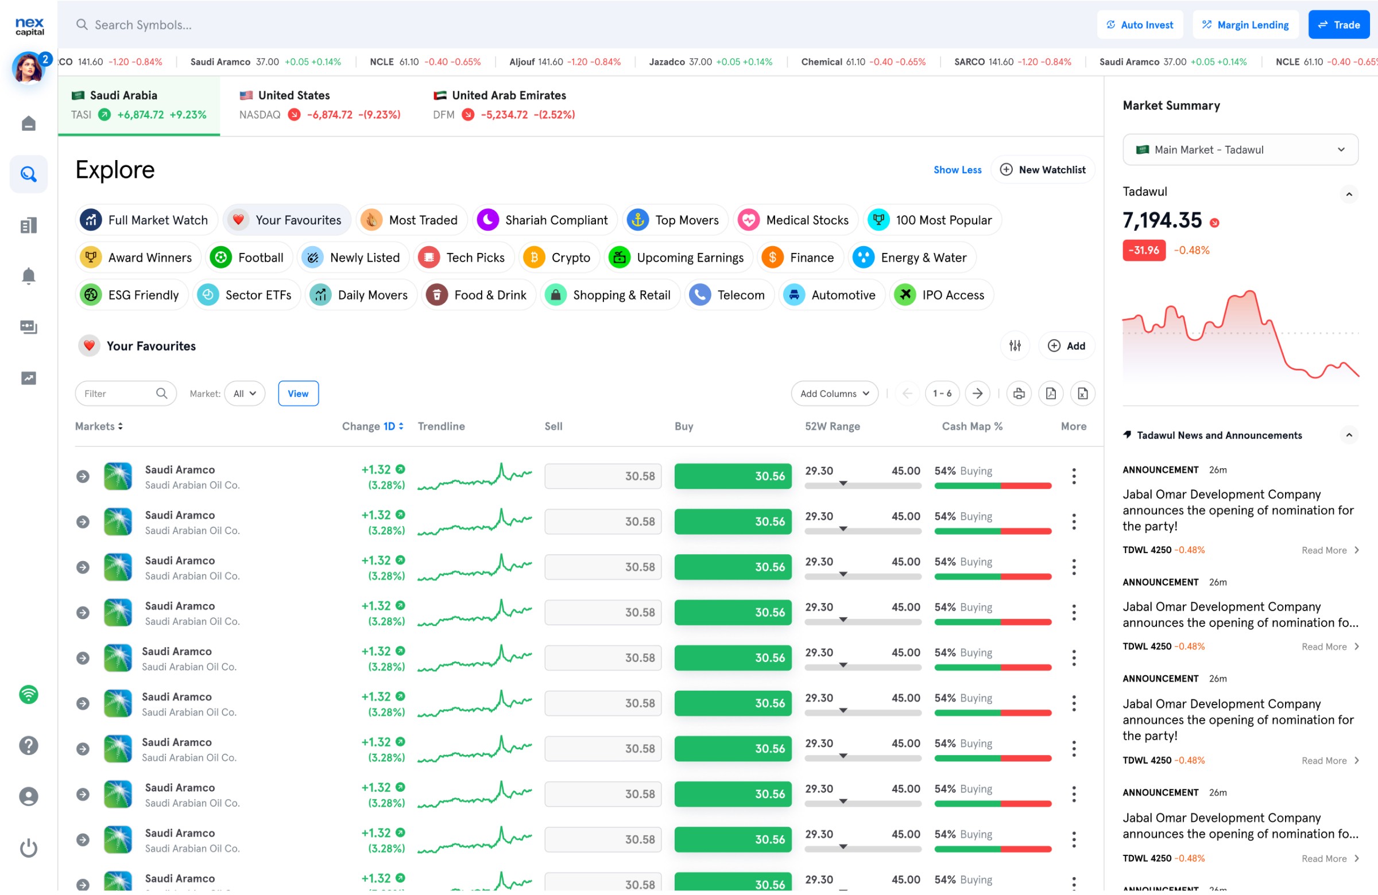1378x895 pixels.
Task: Click the Aljouf ticker item
Action: pyautogui.click(x=564, y=62)
